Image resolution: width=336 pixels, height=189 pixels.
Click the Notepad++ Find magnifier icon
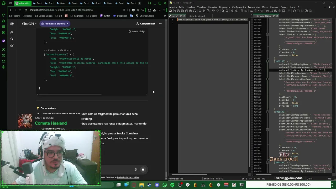pos(223,11)
